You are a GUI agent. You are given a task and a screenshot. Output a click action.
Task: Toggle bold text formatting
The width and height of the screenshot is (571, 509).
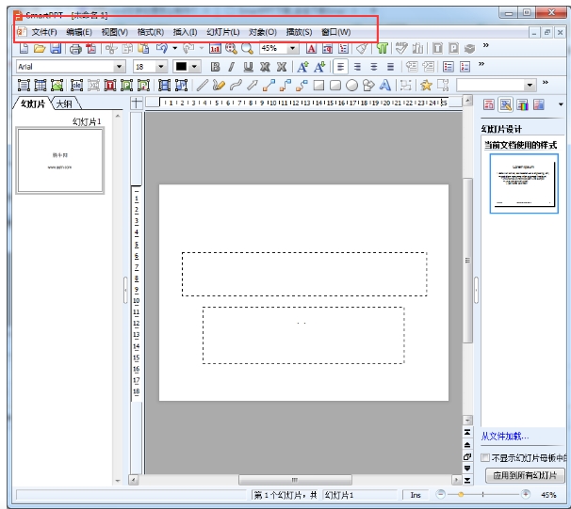tap(215, 67)
